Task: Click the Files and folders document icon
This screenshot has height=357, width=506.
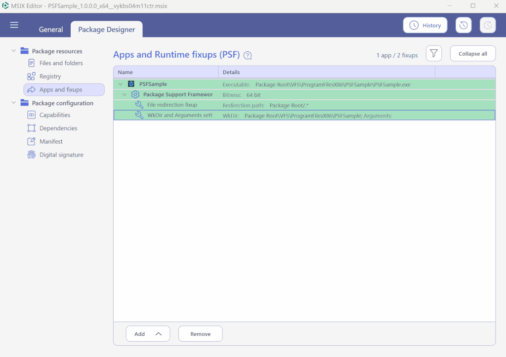Action: (x=31, y=63)
